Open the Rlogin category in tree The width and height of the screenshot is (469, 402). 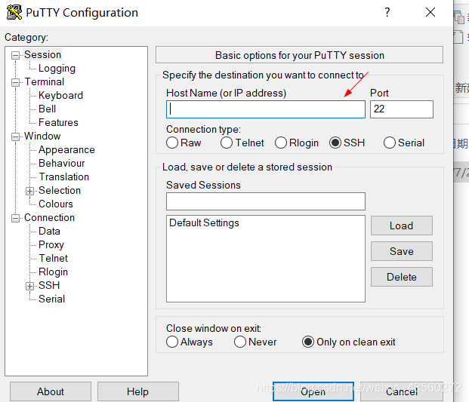[53, 272]
